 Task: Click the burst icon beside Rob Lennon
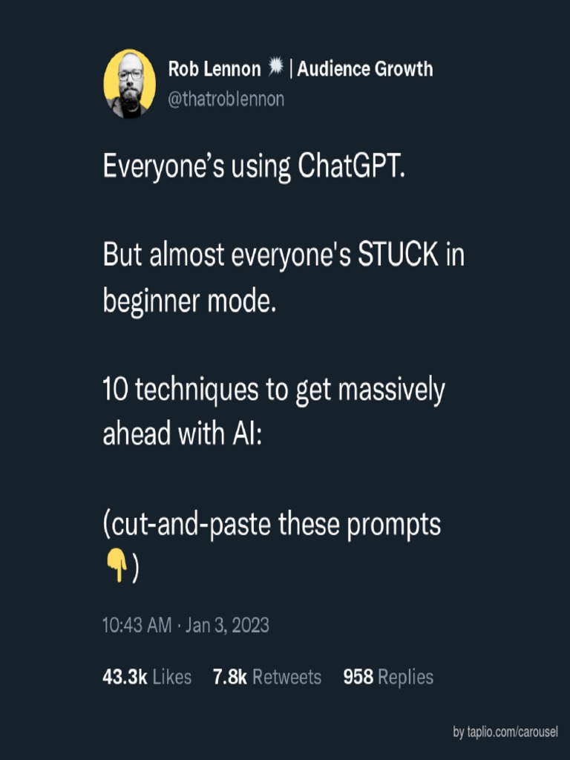pyautogui.click(x=275, y=69)
